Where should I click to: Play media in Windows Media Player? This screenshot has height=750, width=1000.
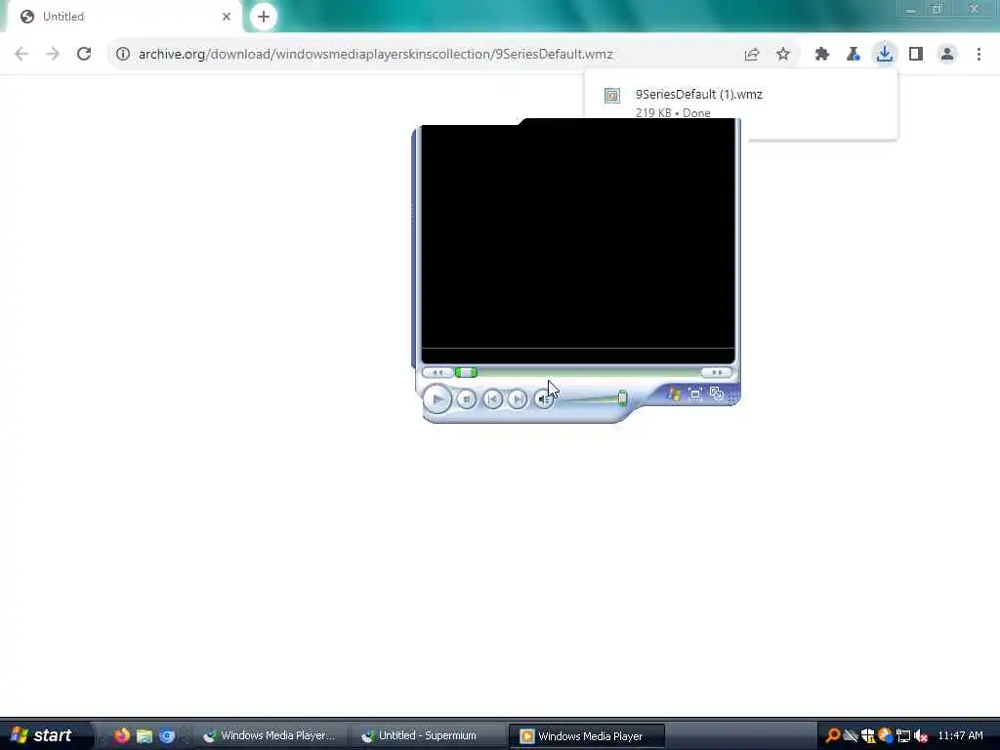(x=437, y=399)
